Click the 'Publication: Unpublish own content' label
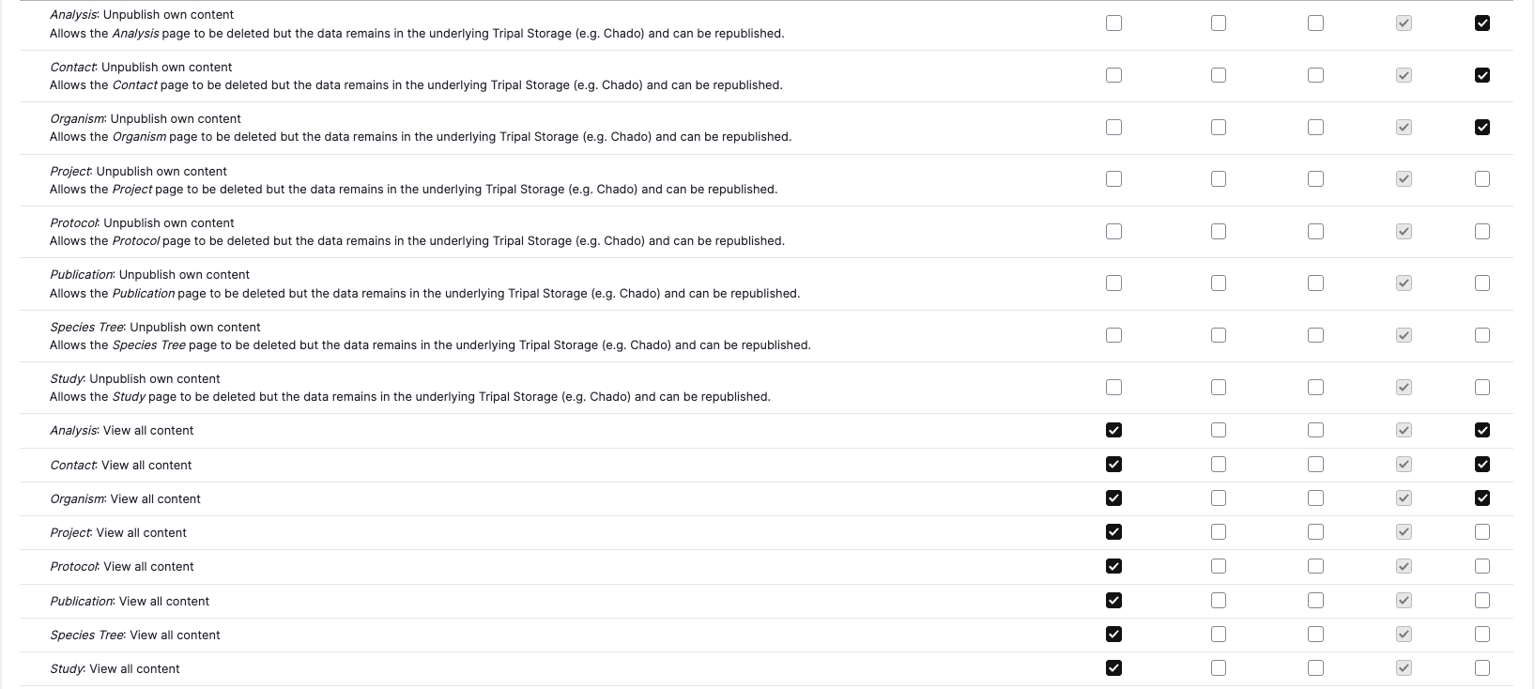This screenshot has height=689, width=1535. (x=149, y=275)
